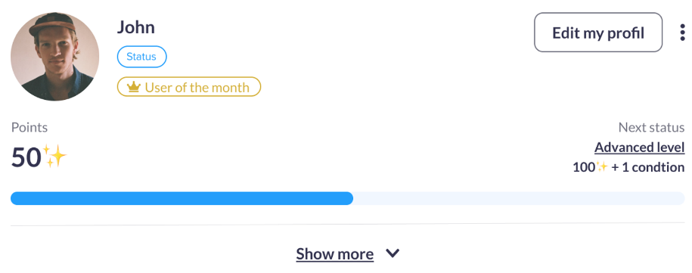The height and width of the screenshot is (273, 692).
Task: Click the user name John
Action: [x=136, y=27]
